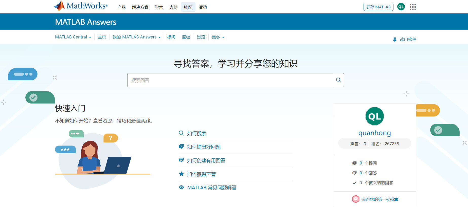Open the 如何提出好问题 link
468x207 pixels.
click(204, 147)
